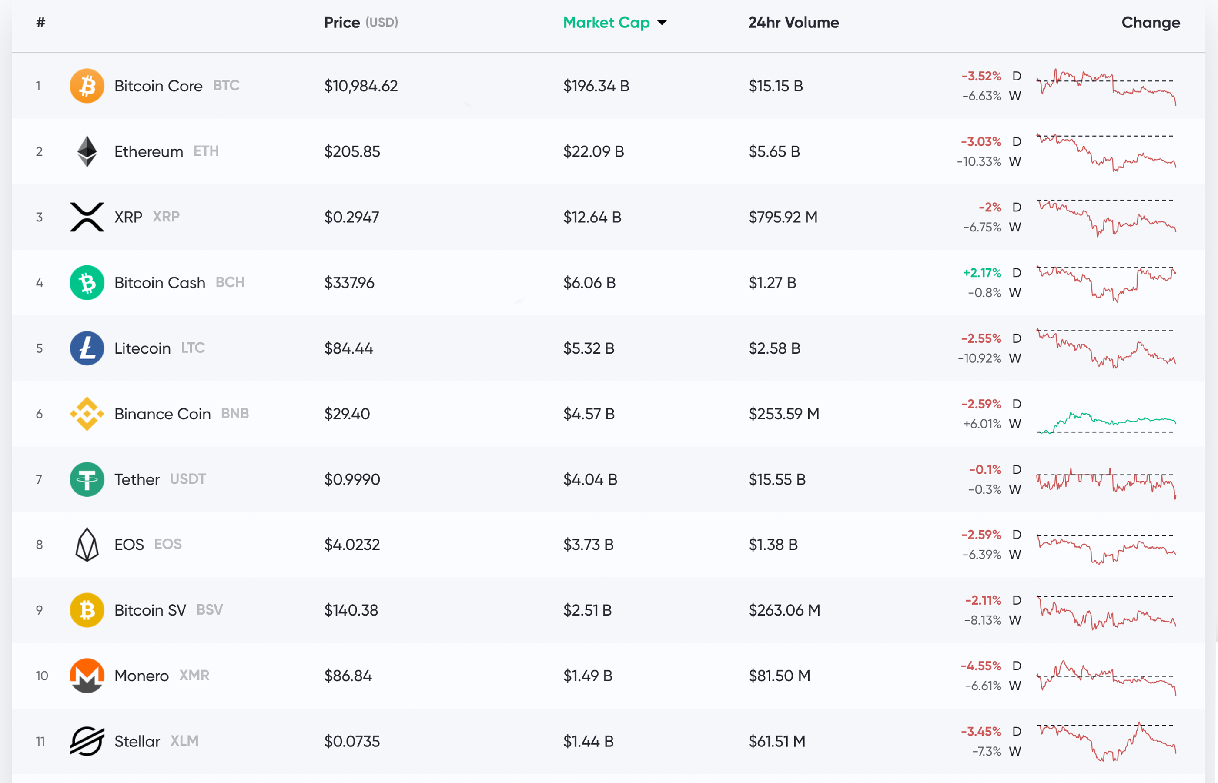This screenshot has width=1218, height=783.
Task: View the Monero weekly sparkline chart
Action: pyautogui.click(x=1106, y=677)
